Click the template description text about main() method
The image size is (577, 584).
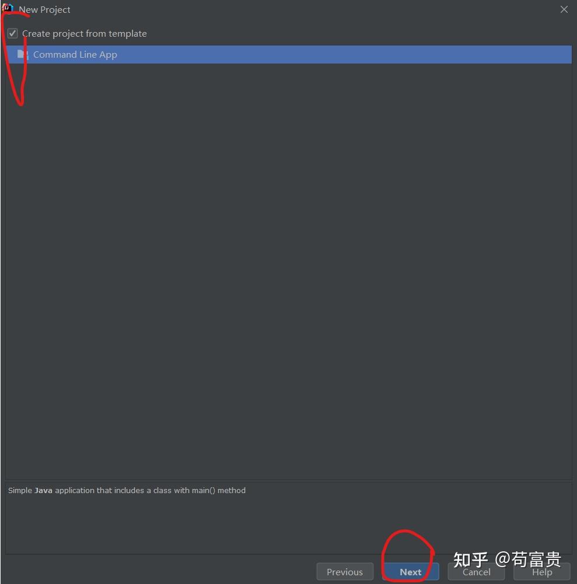(127, 490)
